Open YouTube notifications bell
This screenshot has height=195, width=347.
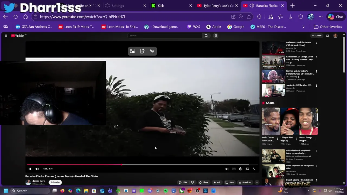coord(327,35)
